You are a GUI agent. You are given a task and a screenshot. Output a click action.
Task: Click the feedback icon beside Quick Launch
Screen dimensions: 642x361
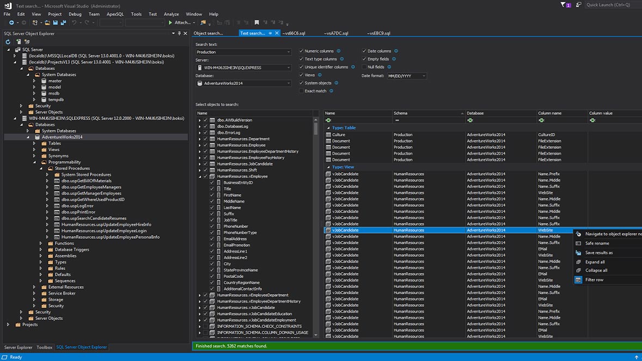click(578, 4)
